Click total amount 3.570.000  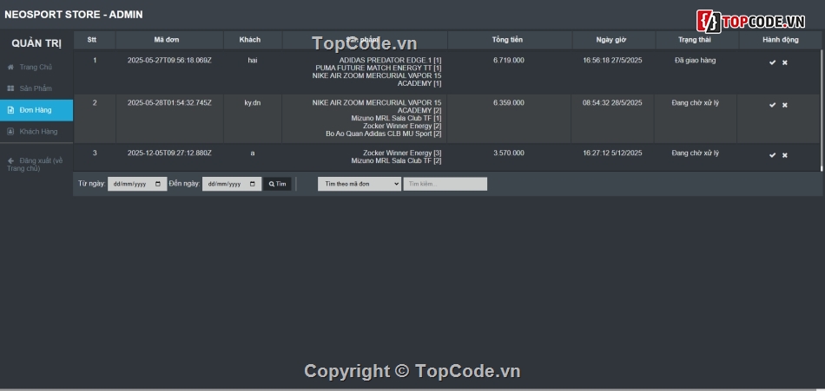click(509, 153)
